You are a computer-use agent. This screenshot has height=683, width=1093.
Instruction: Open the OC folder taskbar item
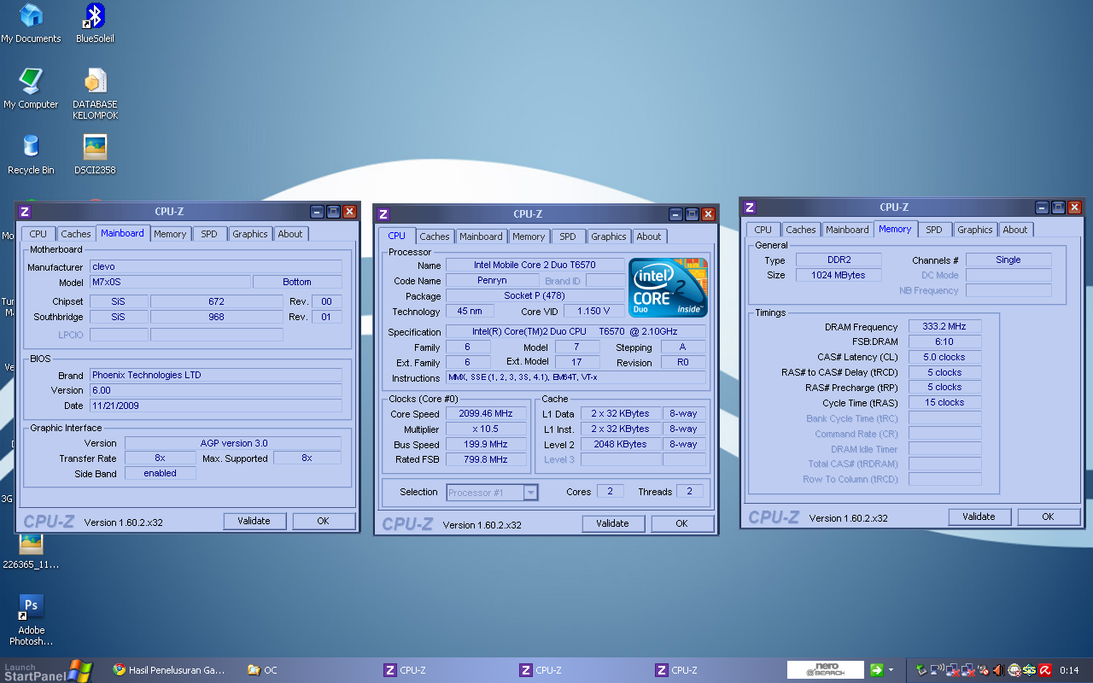pos(262,670)
